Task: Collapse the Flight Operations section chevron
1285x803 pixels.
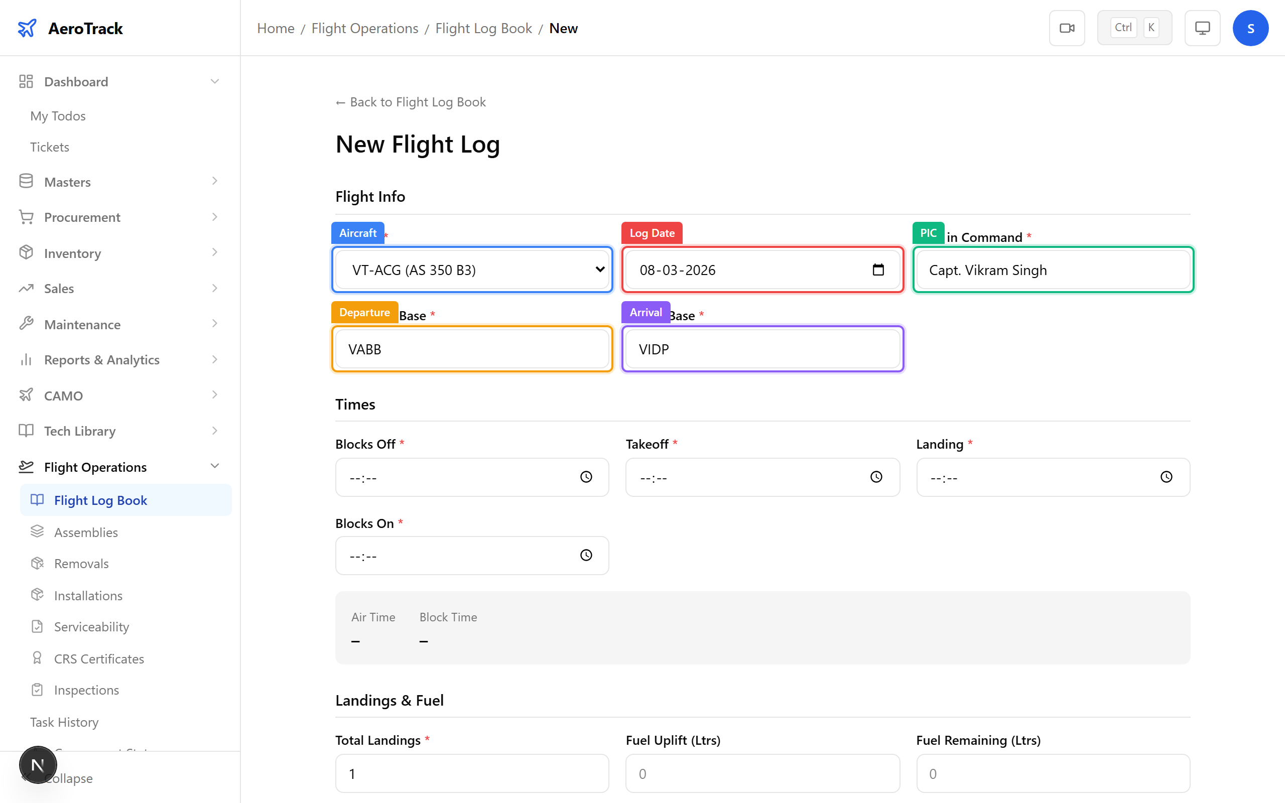Action: (x=214, y=466)
